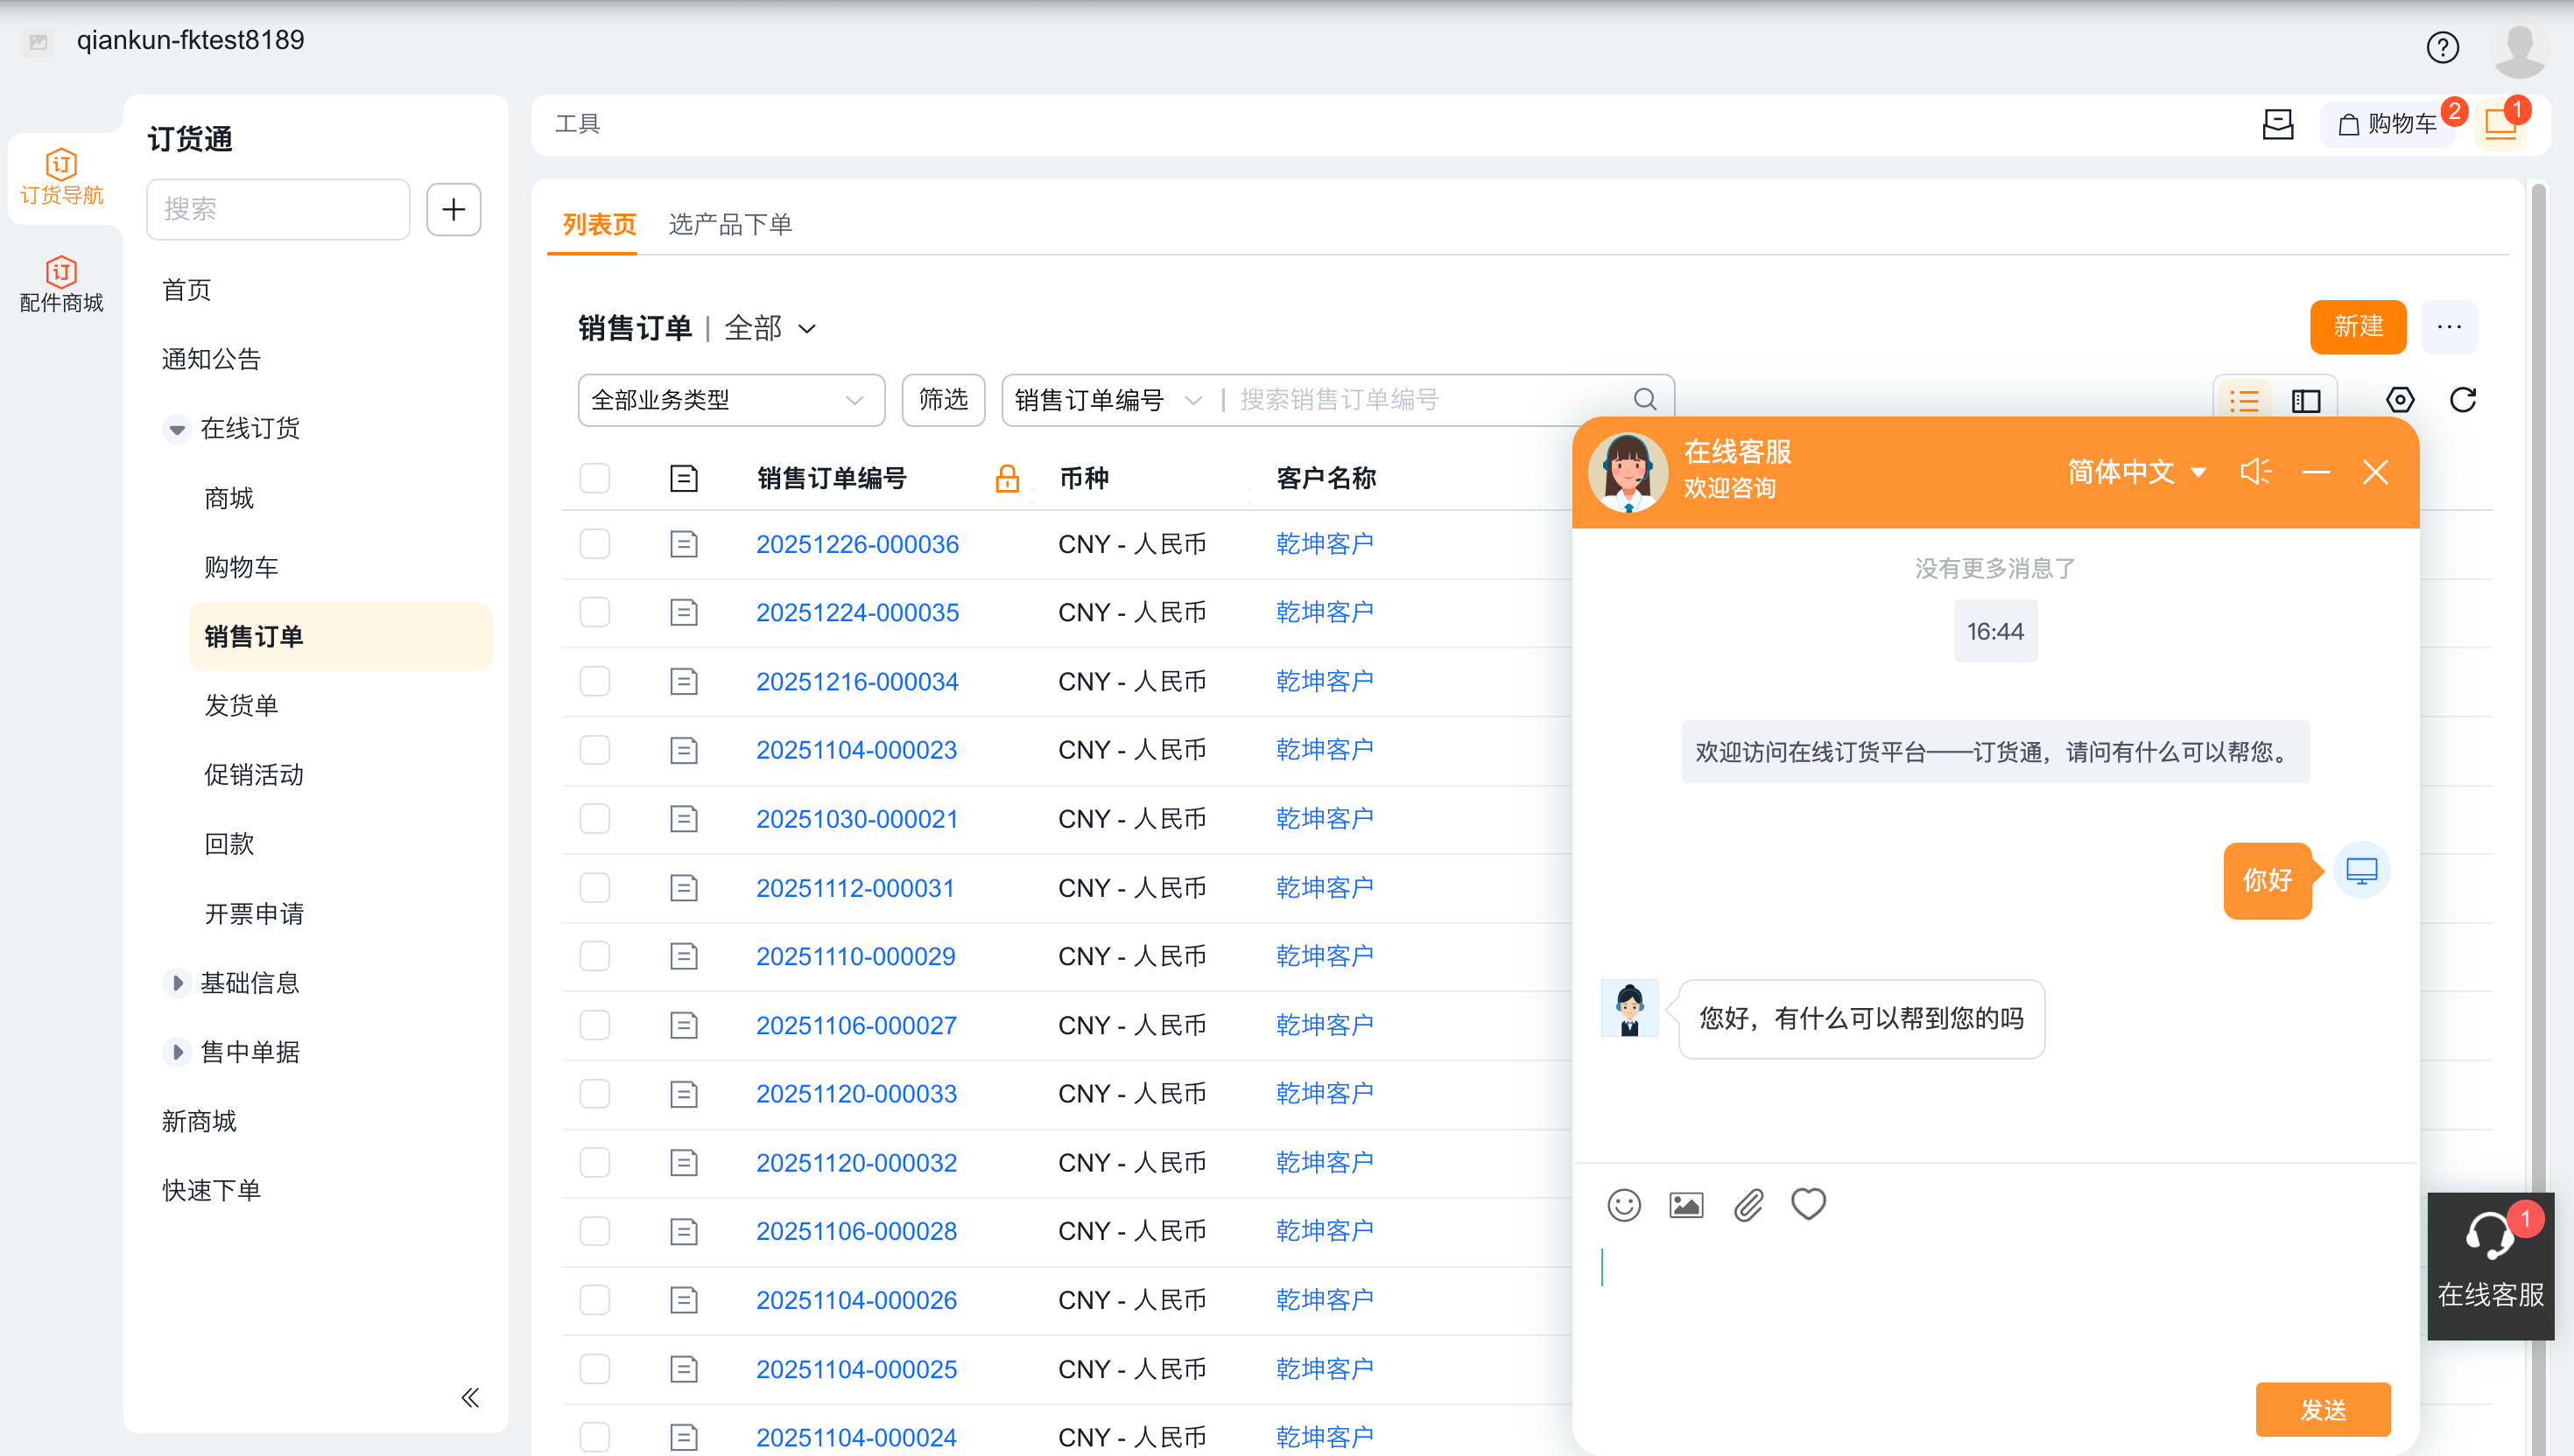Check the box for order 20251226-000036

[x=595, y=544]
